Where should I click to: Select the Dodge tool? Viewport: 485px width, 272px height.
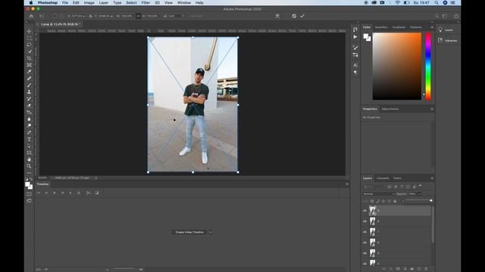[x=29, y=126]
